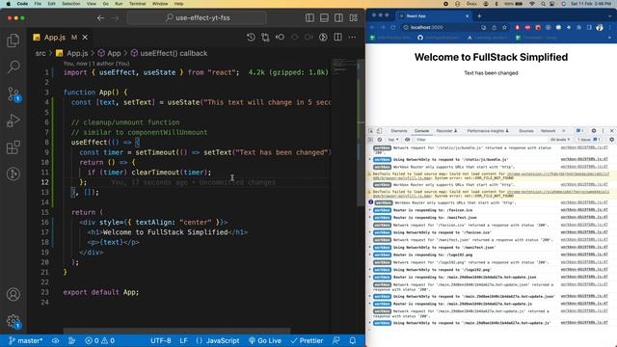Split the editor to the right
The width and height of the screenshot is (617, 347).
tap(337, 38)
